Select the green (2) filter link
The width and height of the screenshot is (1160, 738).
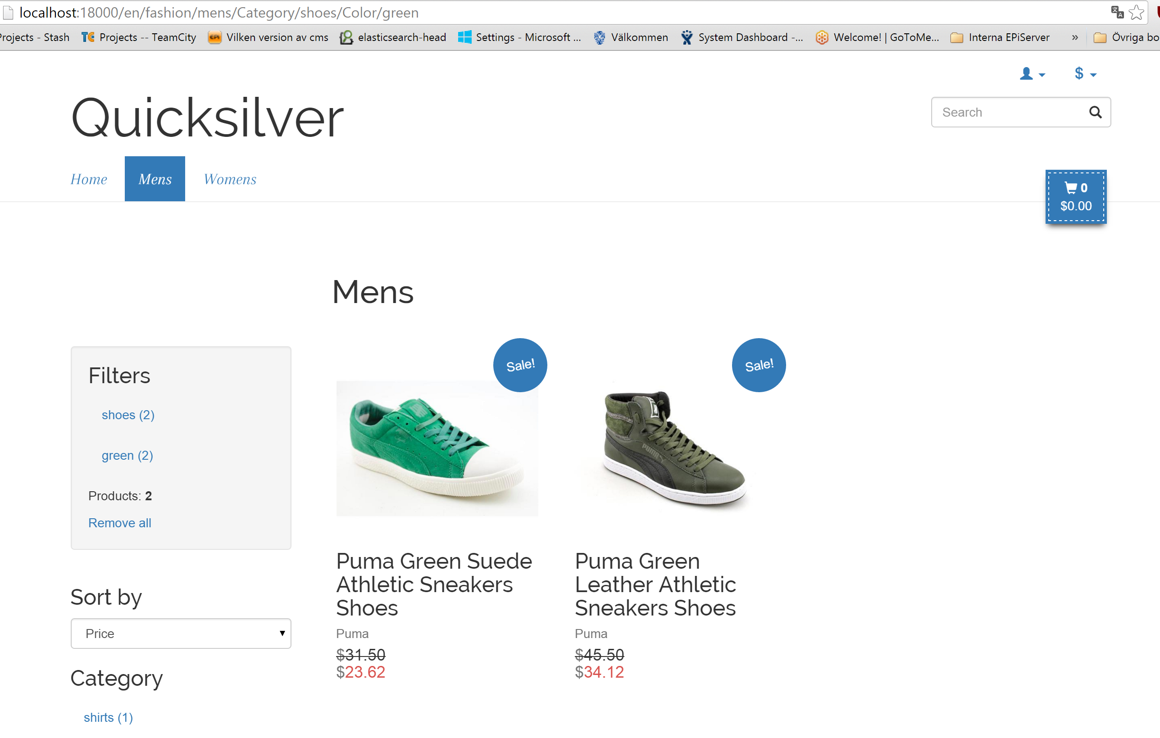coord(127,455)
